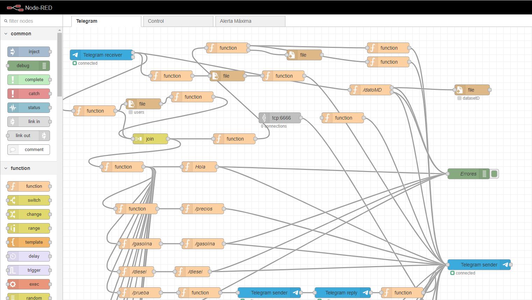
Task: Click the debug list icon on Errores node
Action: [x=484, y=174]
